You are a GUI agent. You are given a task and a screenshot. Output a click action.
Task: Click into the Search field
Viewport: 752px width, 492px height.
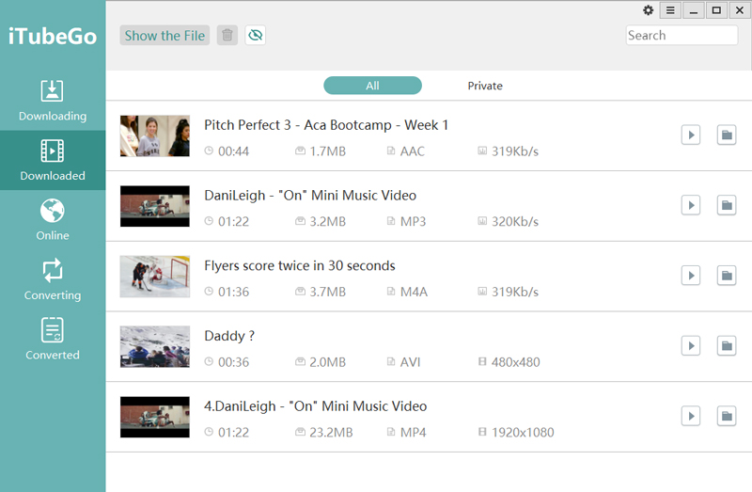(x=681, y=36)
